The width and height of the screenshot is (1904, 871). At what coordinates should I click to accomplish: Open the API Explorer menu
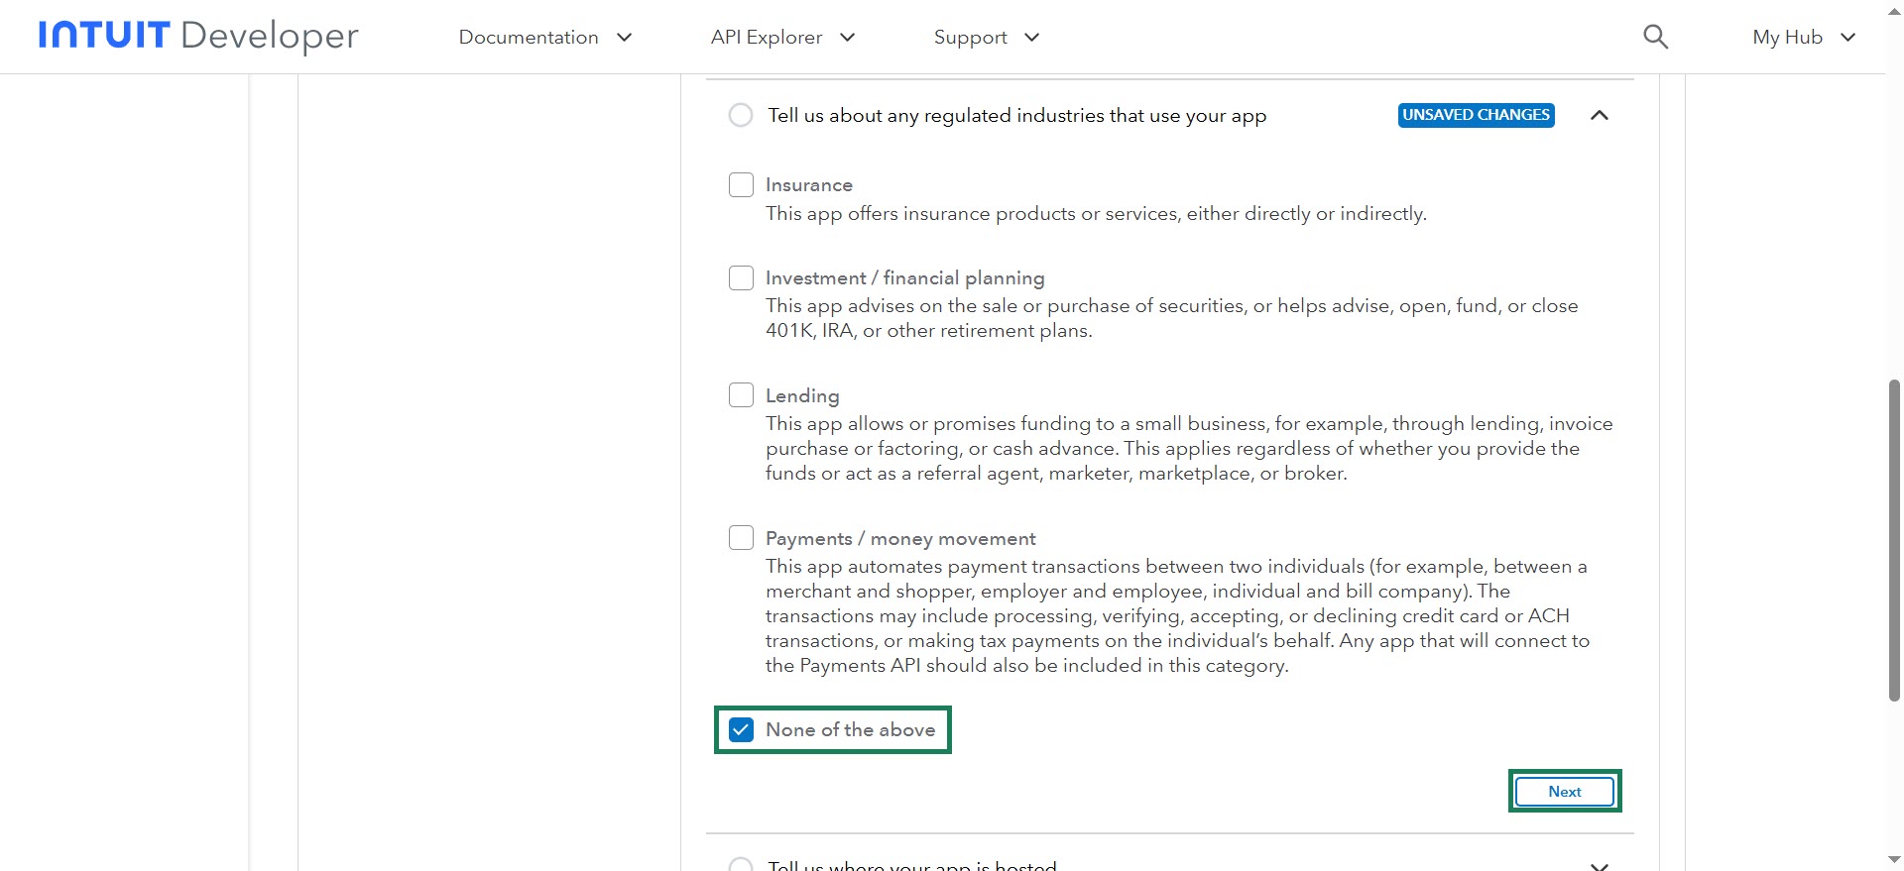[782, 38]
